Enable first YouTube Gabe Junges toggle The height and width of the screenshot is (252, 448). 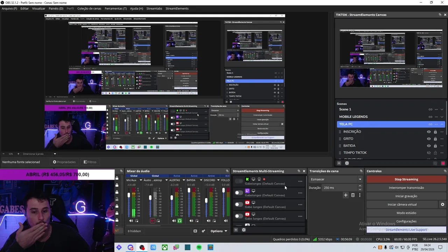[239, 204]
